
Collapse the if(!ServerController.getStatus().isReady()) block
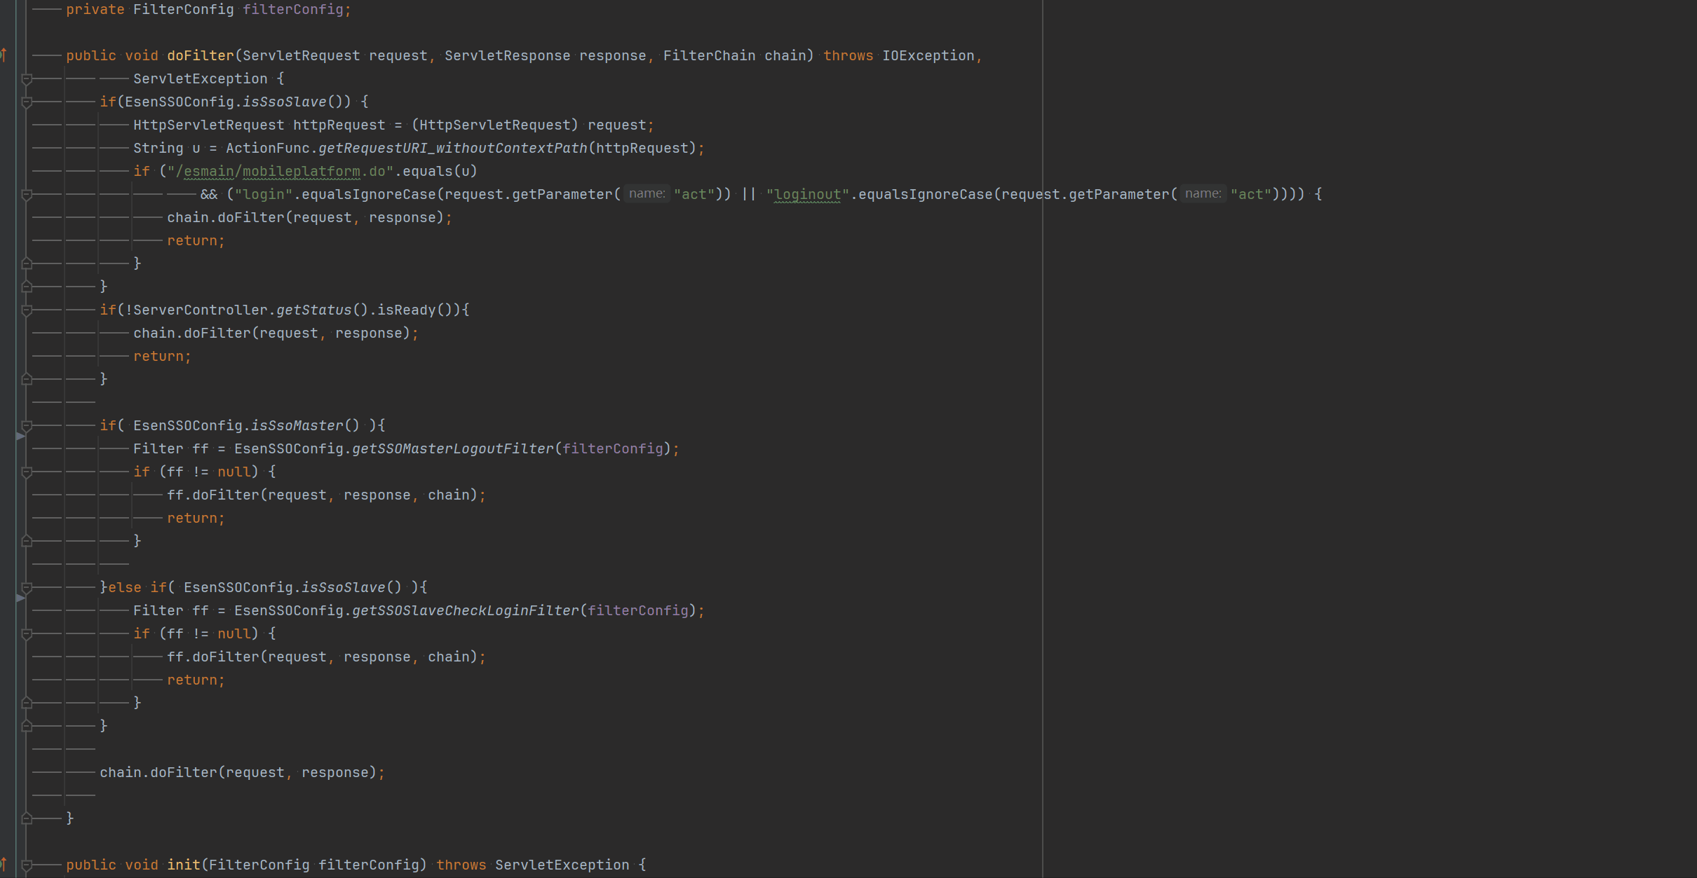coord(27,310)
